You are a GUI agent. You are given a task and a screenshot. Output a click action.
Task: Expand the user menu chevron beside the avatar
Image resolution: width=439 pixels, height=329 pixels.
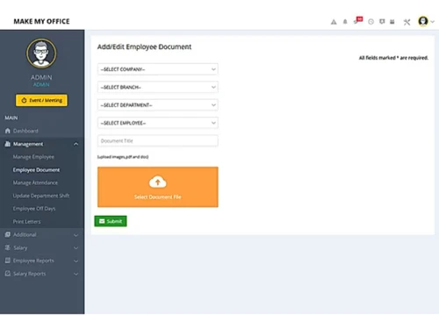pos(432,22)
